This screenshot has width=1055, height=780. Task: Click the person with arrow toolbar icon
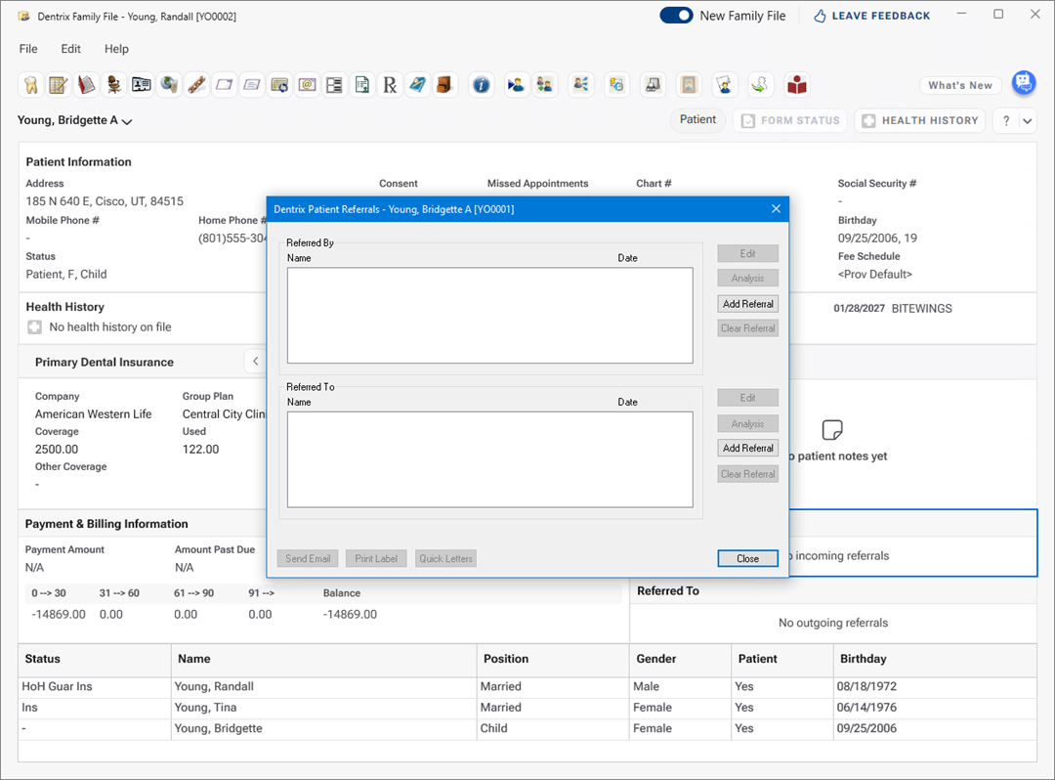coord(516,85)
